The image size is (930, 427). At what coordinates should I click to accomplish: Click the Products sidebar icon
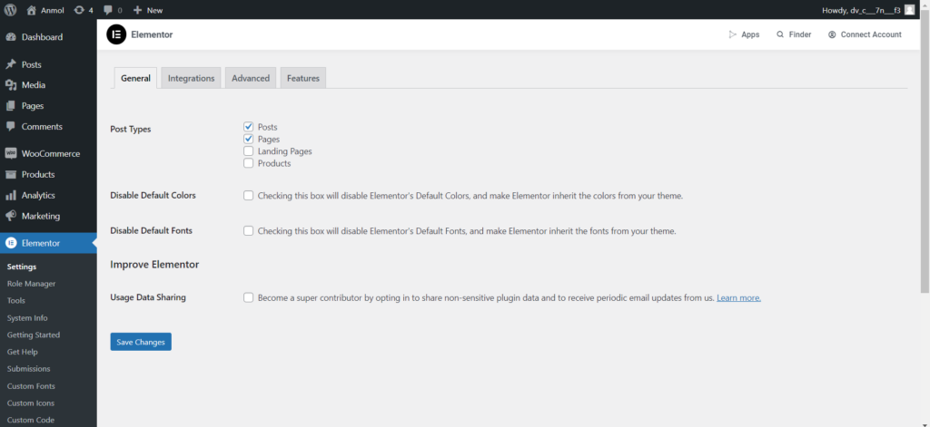coord(11,175)
